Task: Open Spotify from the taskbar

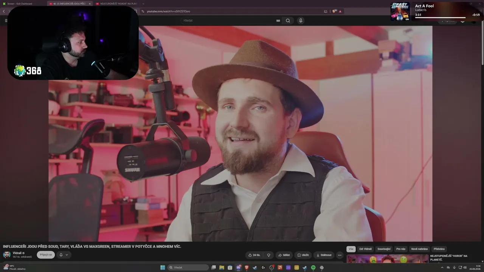Action: (313, 267)
